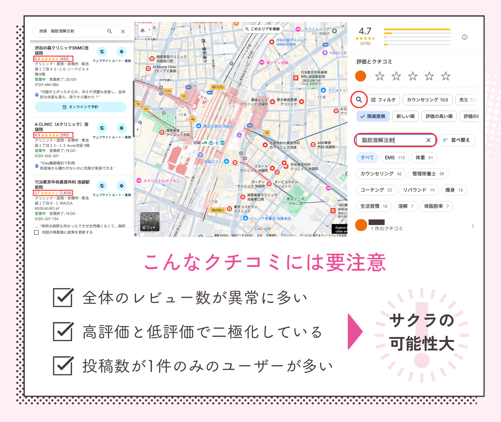Screen dimensions: 501x422
Task: Click the このエリアを検索 button on the map
Action: coord(262,29)
